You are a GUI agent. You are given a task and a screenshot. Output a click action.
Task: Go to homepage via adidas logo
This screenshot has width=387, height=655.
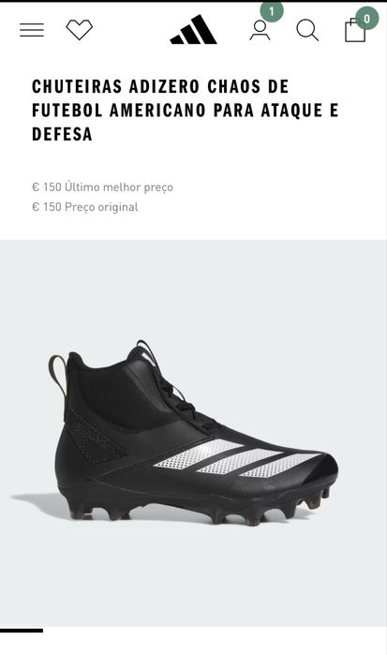(193, 30)
